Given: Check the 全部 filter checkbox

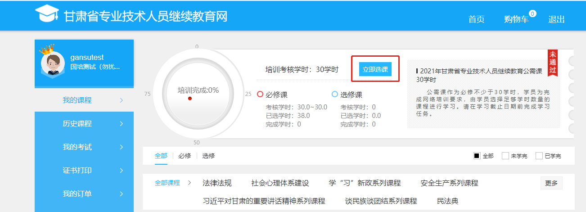Looking at the screenshot, I should [477, 156].
